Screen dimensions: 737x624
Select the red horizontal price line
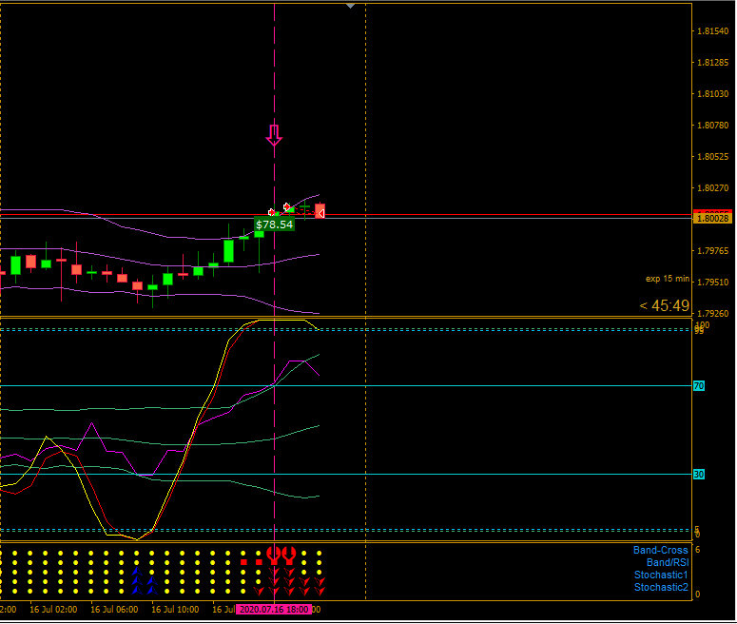(x=346, y=215)
